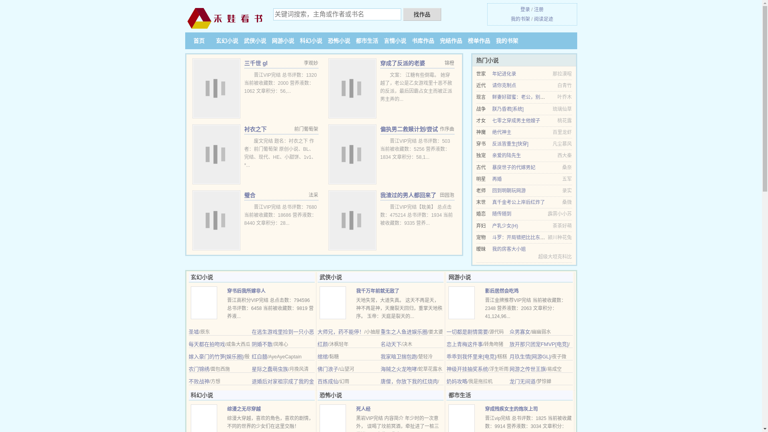This screenshot has width=768, height=432.
Task: Open the 恐怖小说 navigation menu item
Action: 339,41
